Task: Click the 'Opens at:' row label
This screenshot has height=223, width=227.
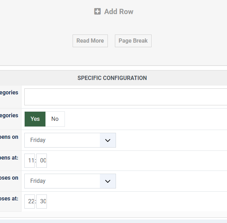Action: [x=9, y=157]
